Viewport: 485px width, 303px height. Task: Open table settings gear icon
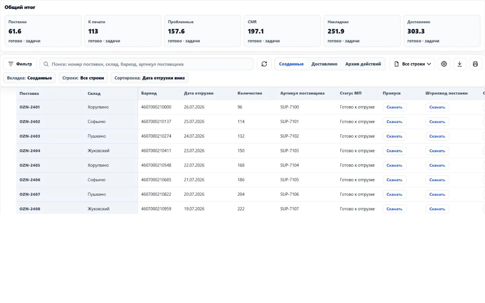[x=444, y=64]
